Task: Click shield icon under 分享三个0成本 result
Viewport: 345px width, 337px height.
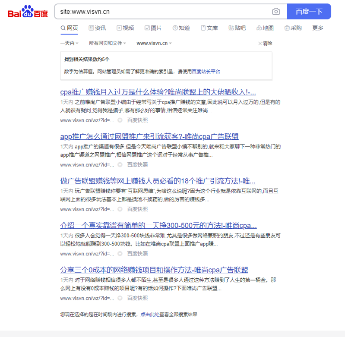Action: [120, 298]
